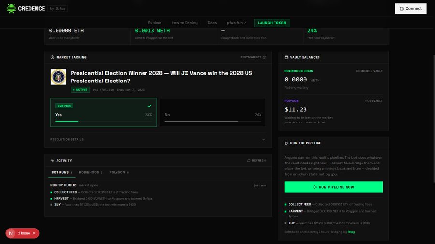Switch to the Bot Runs tab
The image size is (435, 244).
[x=61, y=172]
